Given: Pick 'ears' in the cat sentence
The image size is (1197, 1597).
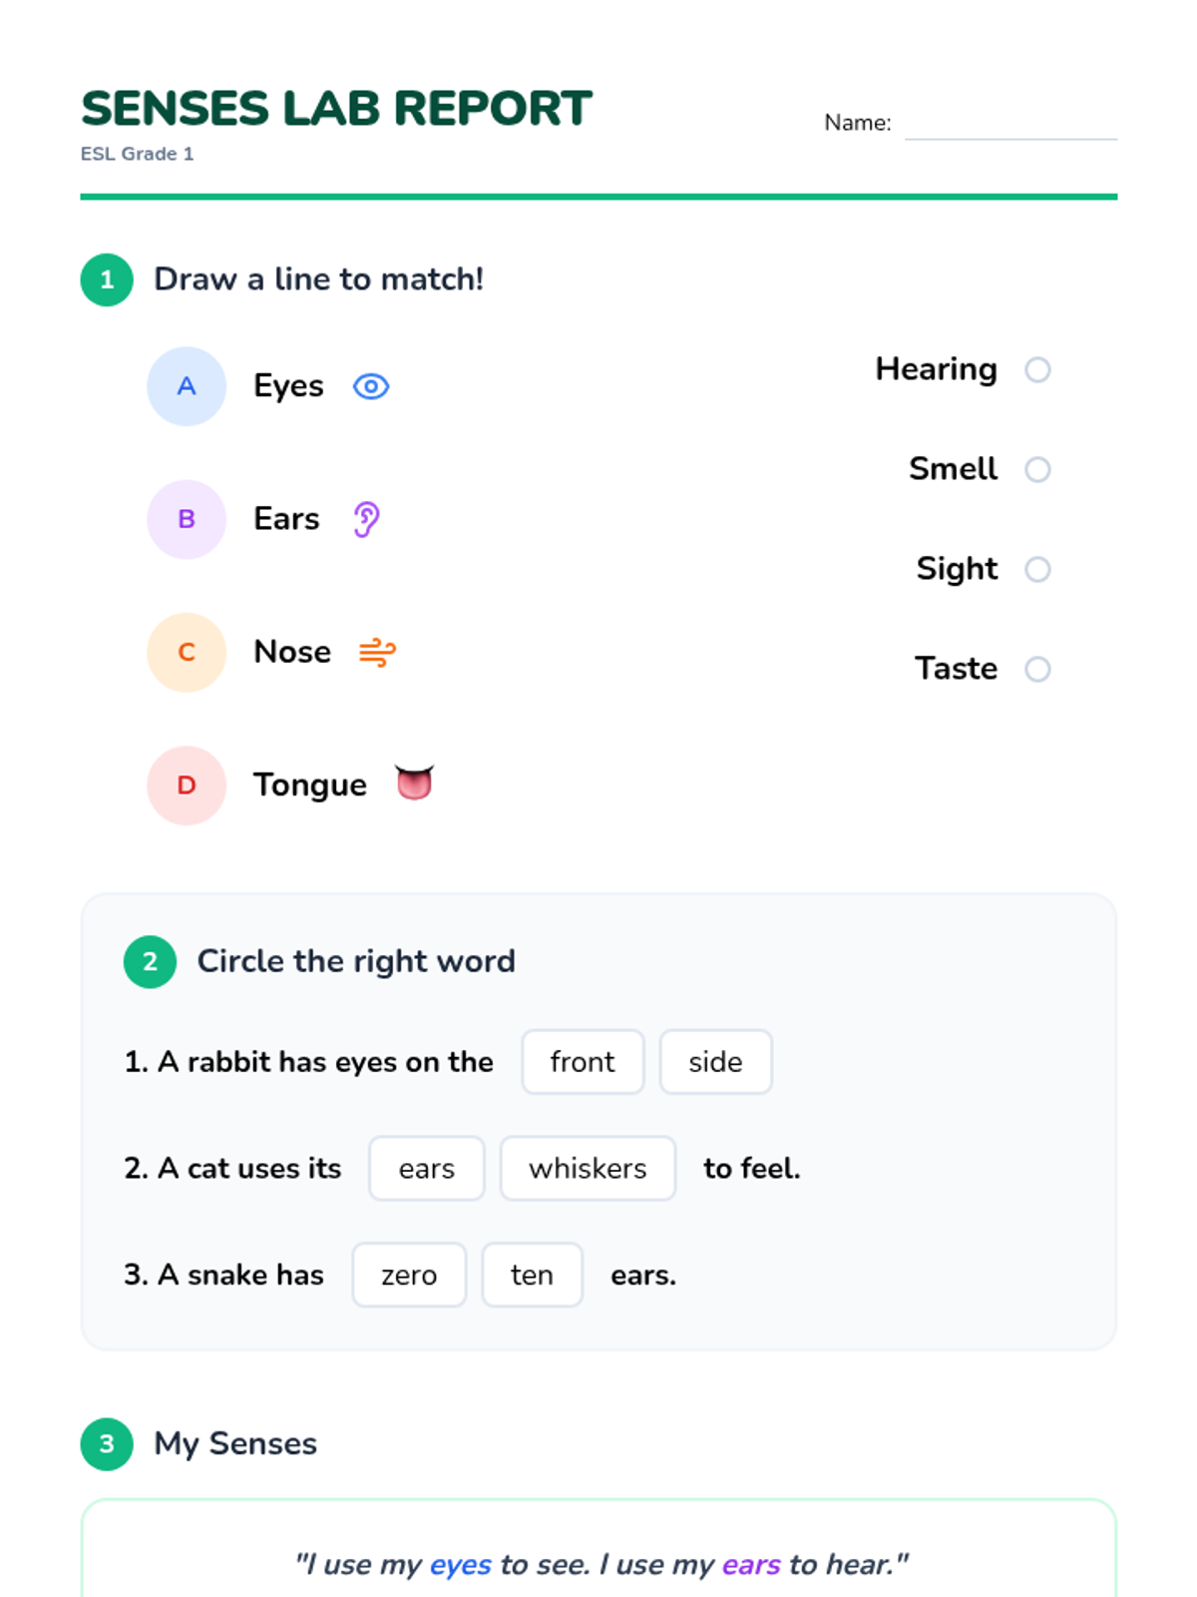Looking at the screenshot, I should [426, 1168].
